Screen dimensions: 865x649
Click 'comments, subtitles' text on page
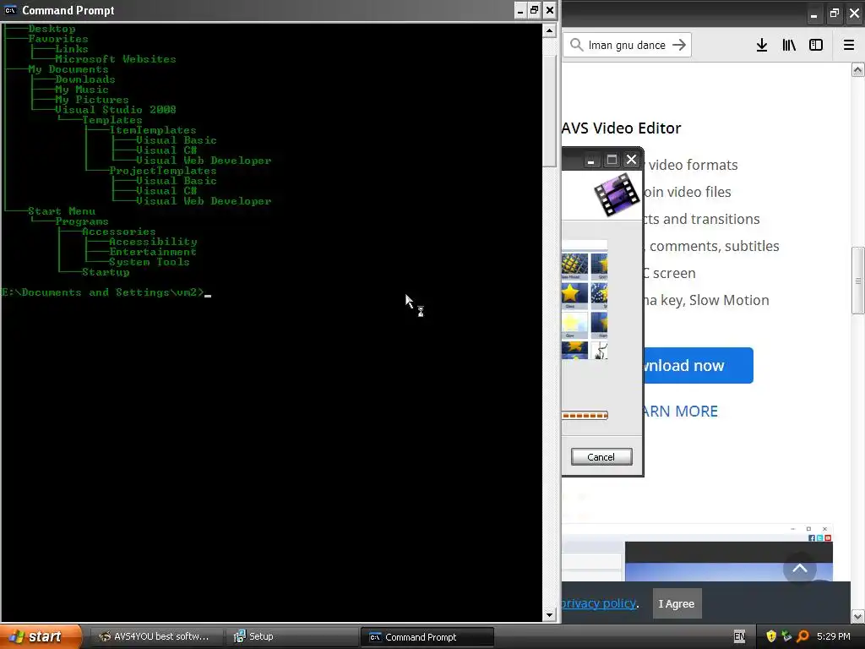pos(715,246)
